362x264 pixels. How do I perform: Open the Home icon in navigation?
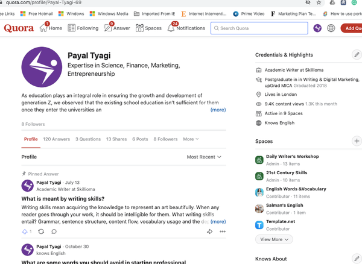coord(43,28)
